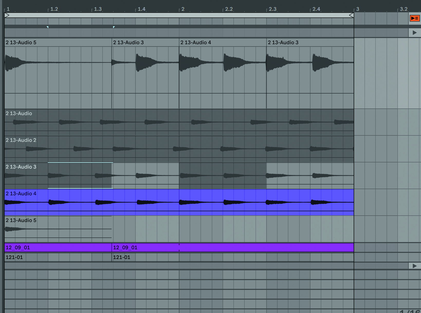Select the take lane clip '2 13-Audio 2'

tap(179, 149)
